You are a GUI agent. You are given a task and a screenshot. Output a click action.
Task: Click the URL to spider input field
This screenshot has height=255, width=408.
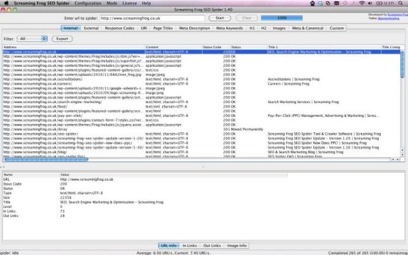160,18
